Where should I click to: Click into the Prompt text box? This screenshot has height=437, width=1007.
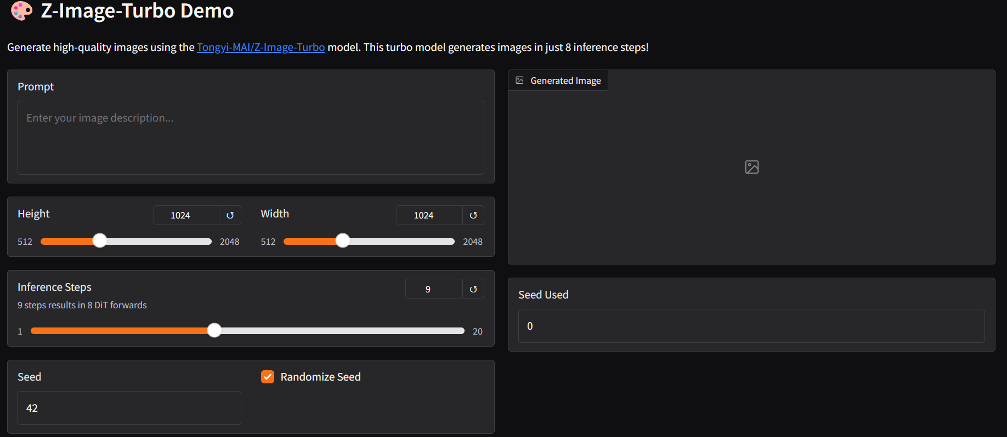coord(251,137)
